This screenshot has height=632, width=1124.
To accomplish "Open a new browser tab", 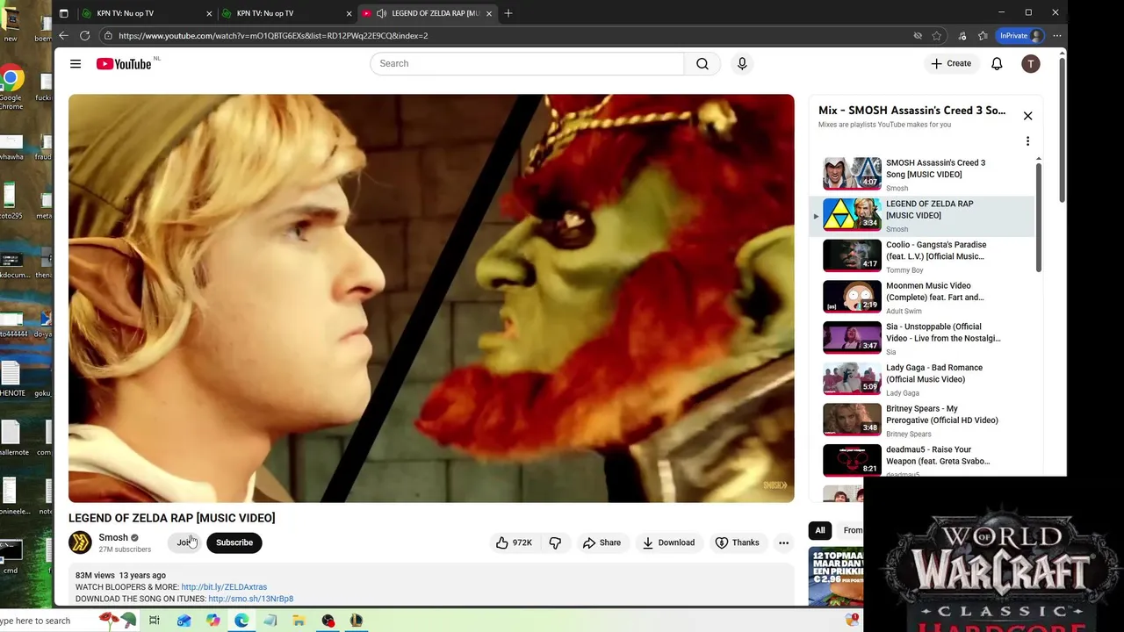I will tap(508, 13).
